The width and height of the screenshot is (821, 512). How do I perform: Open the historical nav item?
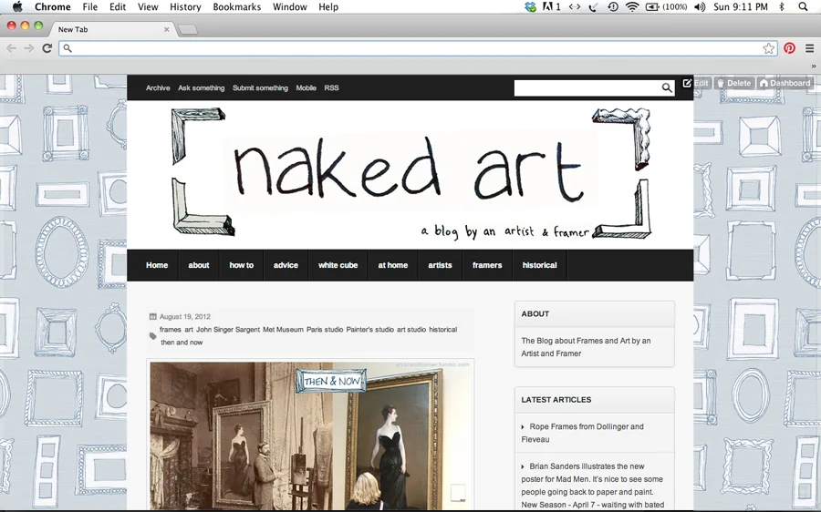coord(539,265)
